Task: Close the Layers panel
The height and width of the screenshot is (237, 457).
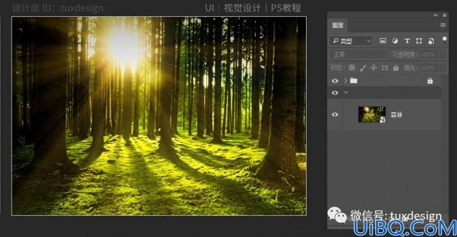Action: point(445,15)
